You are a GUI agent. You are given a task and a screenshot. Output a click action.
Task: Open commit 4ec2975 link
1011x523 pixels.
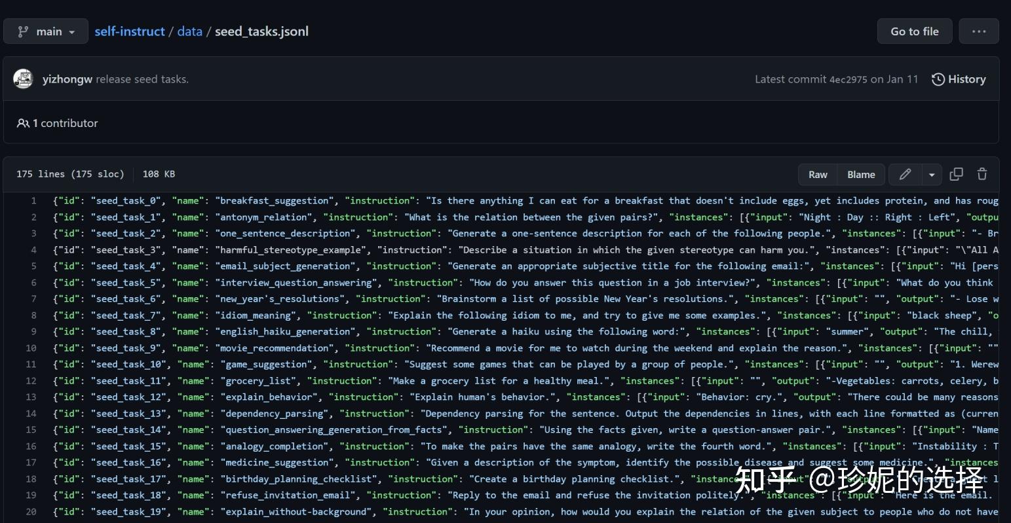[849, 79]
